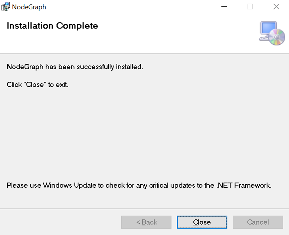Minimize the NodeGraph installer window
Viewport: 289px width, 235px height.
pos(224,7)
